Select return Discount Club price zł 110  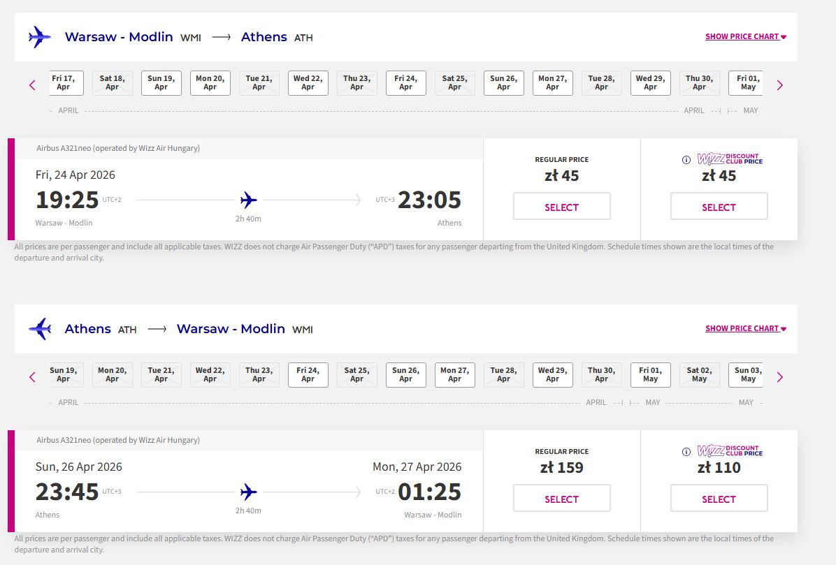click(719, 498)
